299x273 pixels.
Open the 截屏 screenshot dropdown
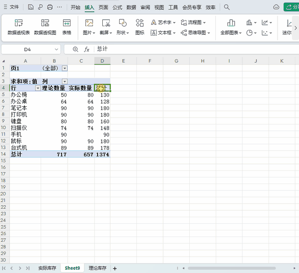[106, 27]
